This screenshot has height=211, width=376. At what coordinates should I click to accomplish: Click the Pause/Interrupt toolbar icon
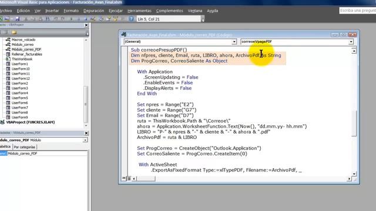[x=79, y=19]
